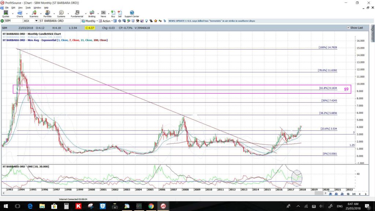Toggle the Show Last checkbox
Viewport: 375px width, 211px height.
348,28
